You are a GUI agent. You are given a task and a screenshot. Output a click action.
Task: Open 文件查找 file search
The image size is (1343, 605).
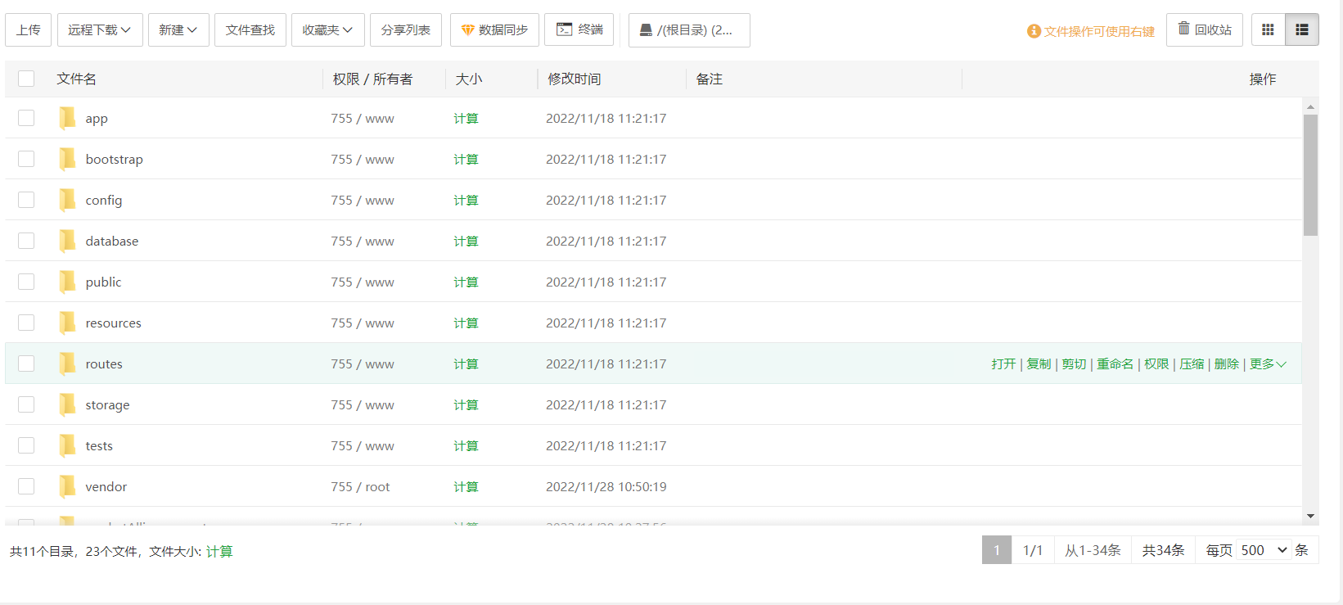(250, 29)
